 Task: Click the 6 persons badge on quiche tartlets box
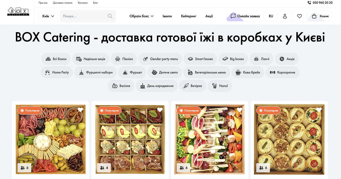pyautogui.click(x=263, y=168)
